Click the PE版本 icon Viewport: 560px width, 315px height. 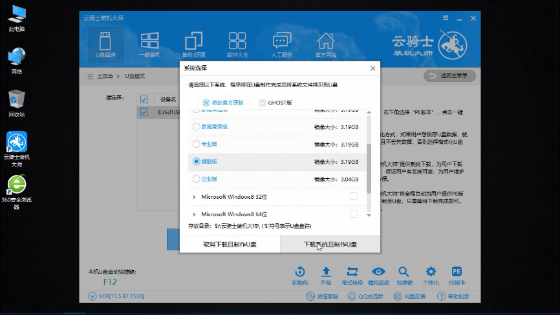[457, 276]
